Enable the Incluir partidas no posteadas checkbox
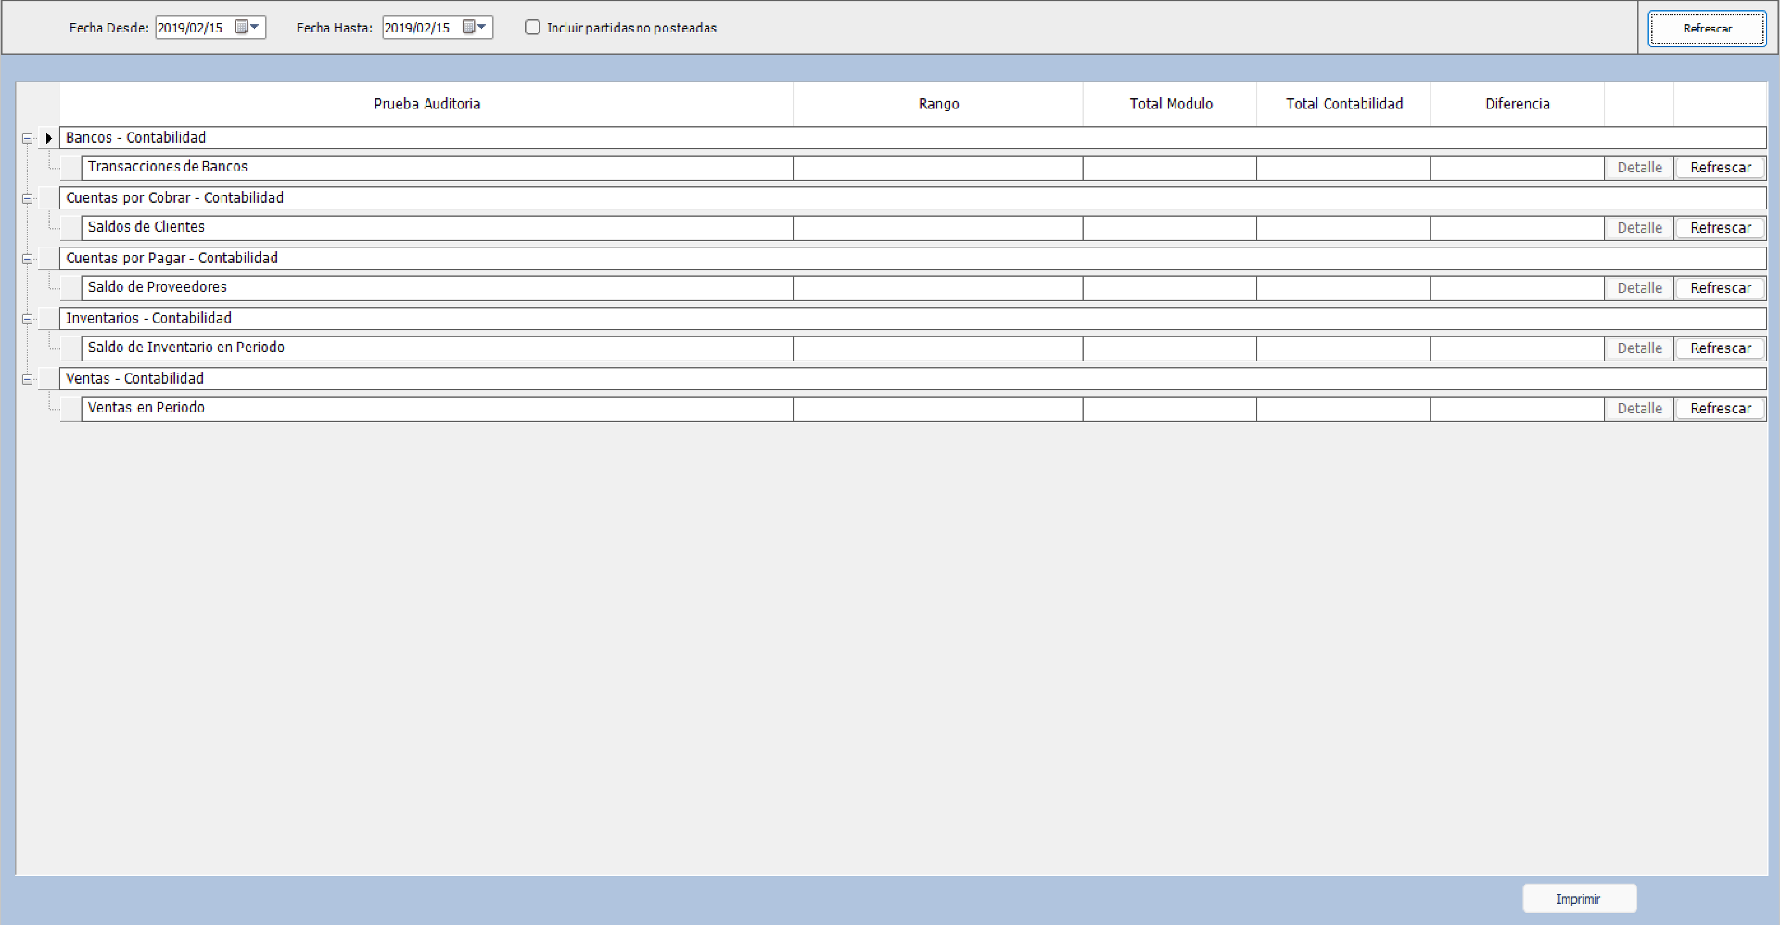The image size is (1780, 925). (532, 28)
